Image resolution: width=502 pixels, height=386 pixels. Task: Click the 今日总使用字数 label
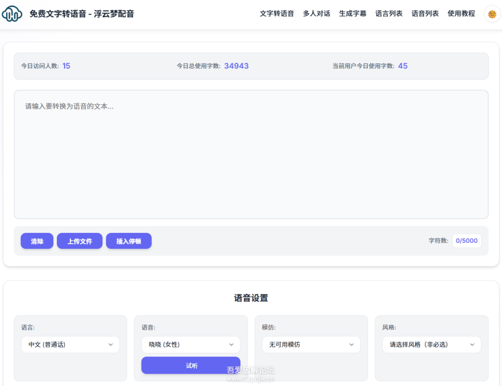click(x=199, y=66)
